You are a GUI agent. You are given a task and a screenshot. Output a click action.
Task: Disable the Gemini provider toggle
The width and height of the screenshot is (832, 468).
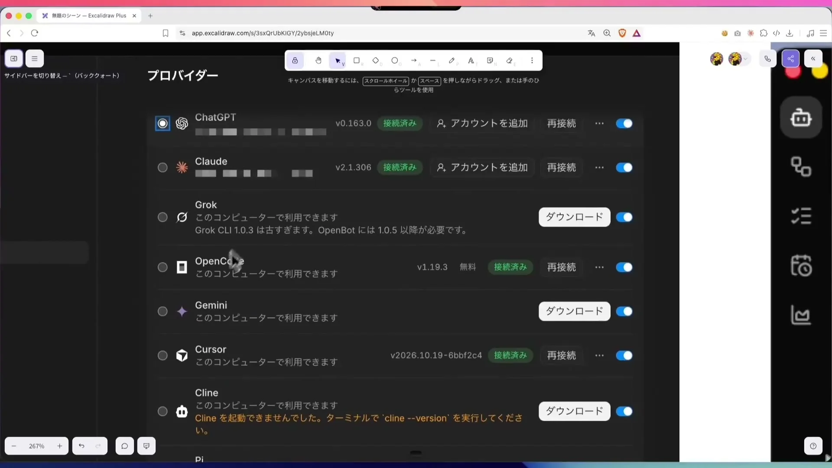coord(624,312)
